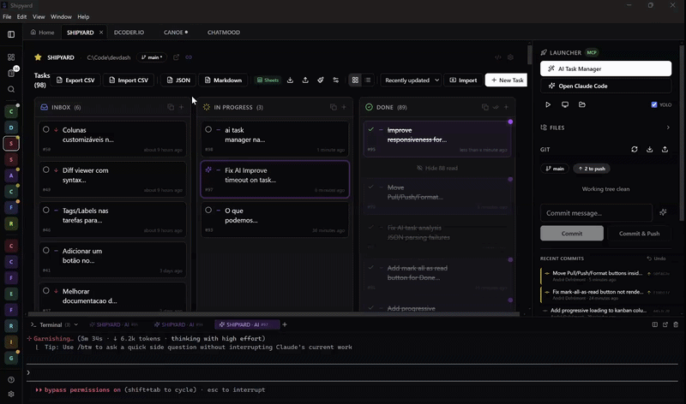Image resolution: width=686 pixels, height=404 pixels.
Task: Click the purple link icon near branch
Action: pyautogui.click(x=189, y=57)
